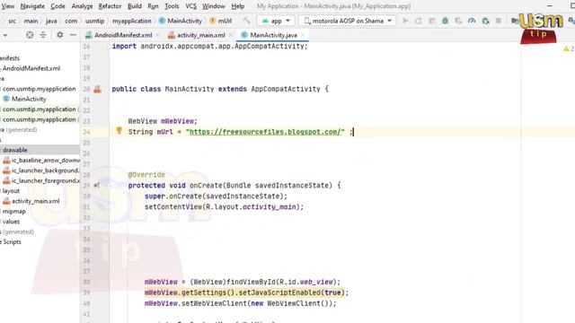Open the Run menu
This screenshot has height=323, width=575.
tap(153, 6)
